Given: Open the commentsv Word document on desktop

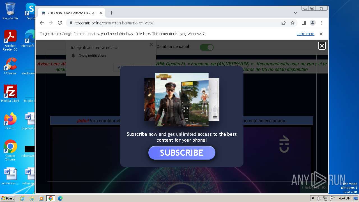Looking at the screenshot, I should (x=10, y=176).
